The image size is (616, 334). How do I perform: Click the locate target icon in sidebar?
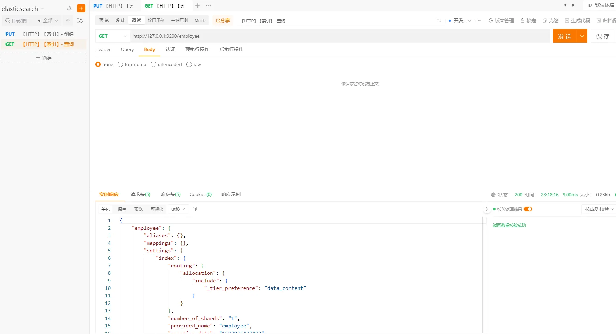[x=68, y=21]
